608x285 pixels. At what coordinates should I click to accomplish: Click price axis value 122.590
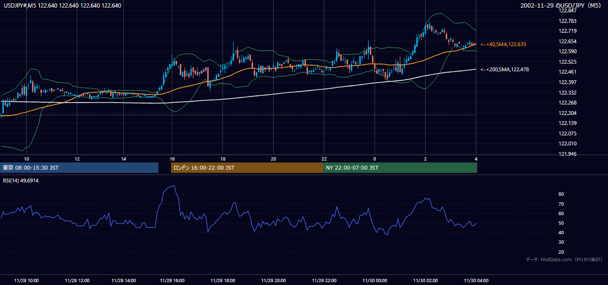point(567,51)
